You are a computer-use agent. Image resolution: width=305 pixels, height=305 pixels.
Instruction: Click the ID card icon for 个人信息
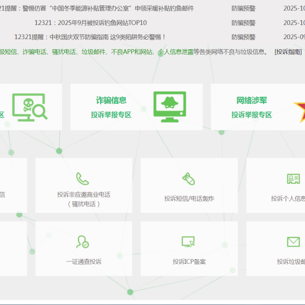(293, 178)
